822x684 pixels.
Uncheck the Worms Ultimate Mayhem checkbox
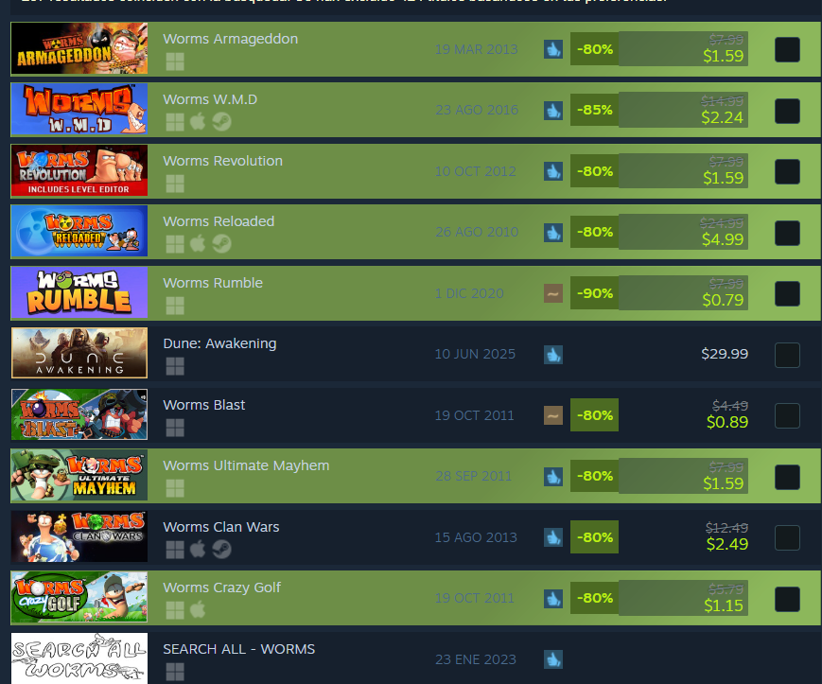point(787,477)
